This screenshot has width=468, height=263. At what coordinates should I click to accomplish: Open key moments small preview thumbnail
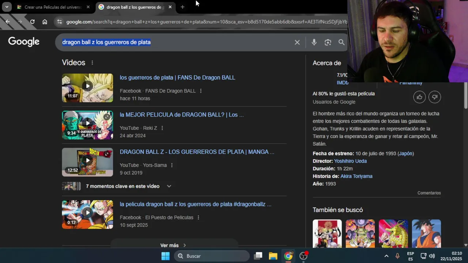[71, 186]
